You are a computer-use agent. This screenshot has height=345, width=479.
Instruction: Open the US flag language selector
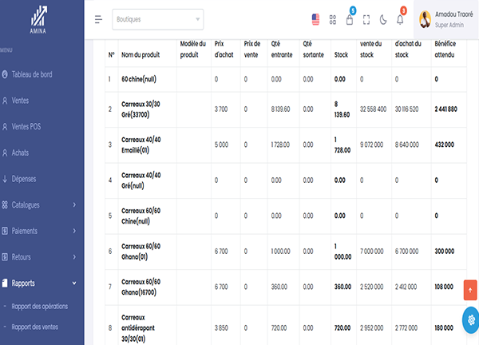[316, 19]
